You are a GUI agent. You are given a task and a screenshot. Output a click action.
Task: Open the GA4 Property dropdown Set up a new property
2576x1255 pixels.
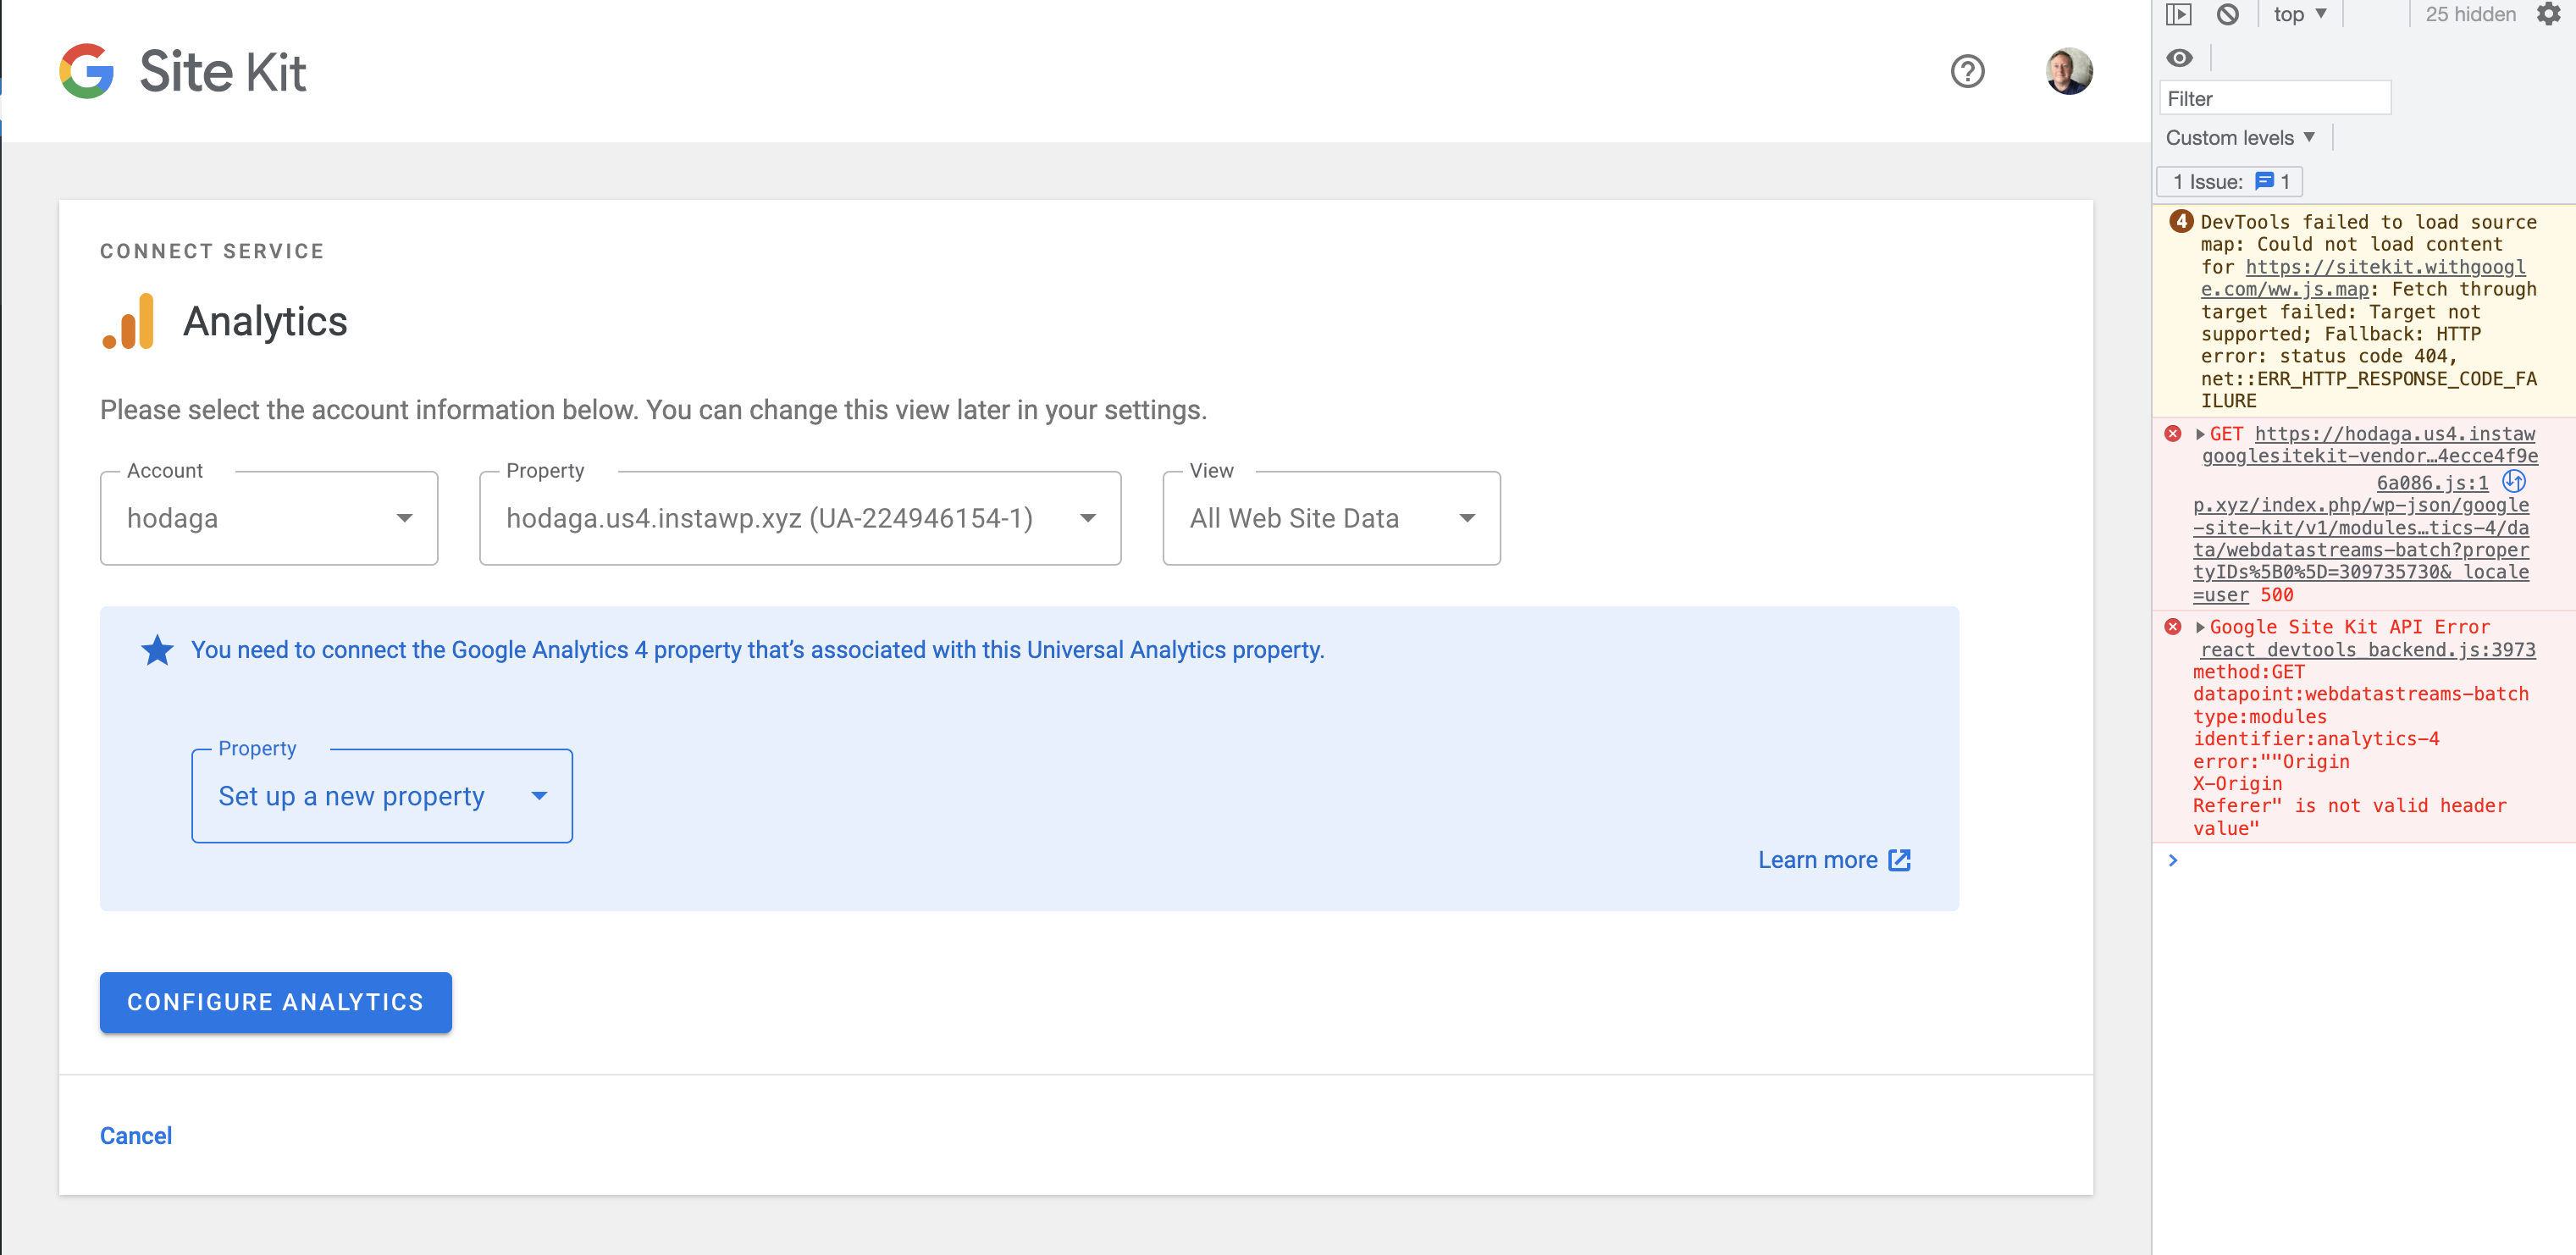(382, 796)
